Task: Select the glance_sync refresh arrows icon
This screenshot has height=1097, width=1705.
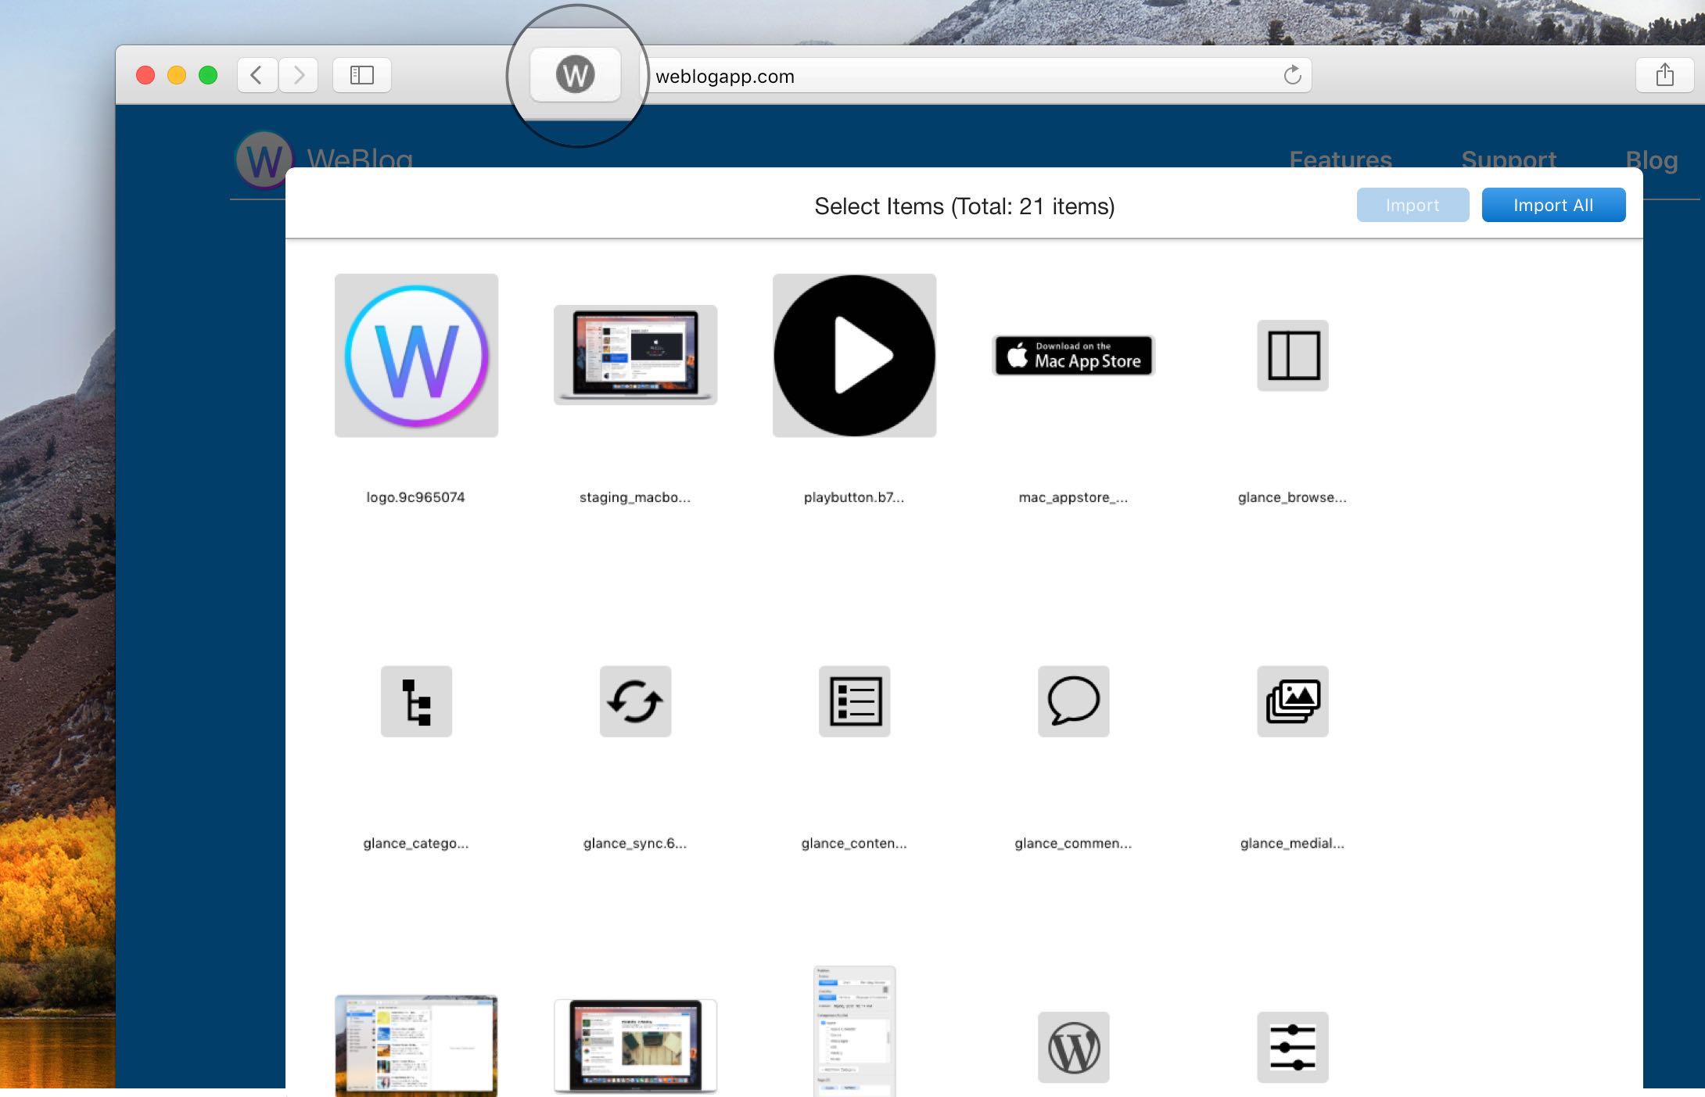Action: [635, 701]
